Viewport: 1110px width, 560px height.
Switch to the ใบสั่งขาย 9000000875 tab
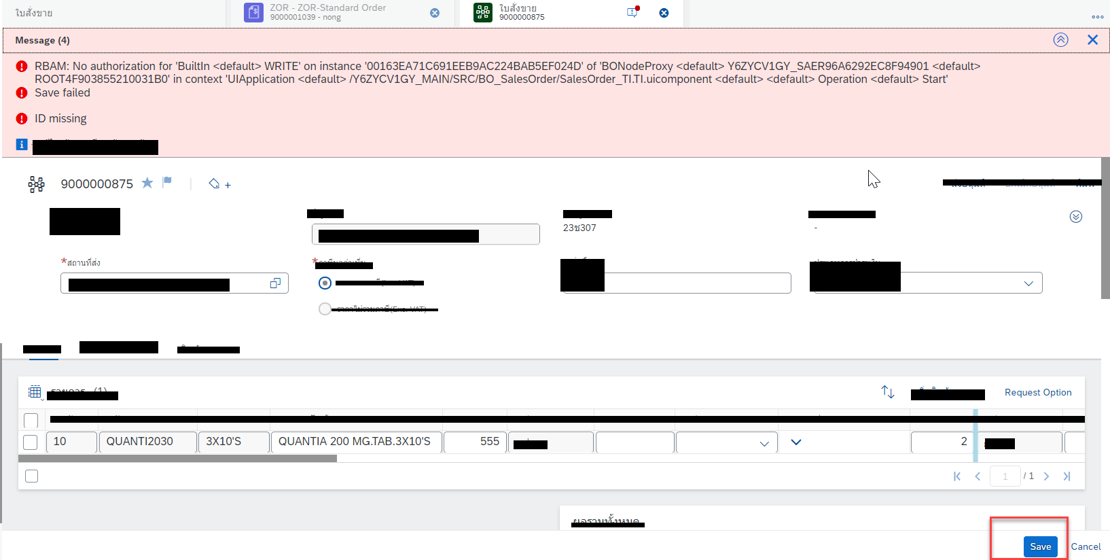[571, 12]
